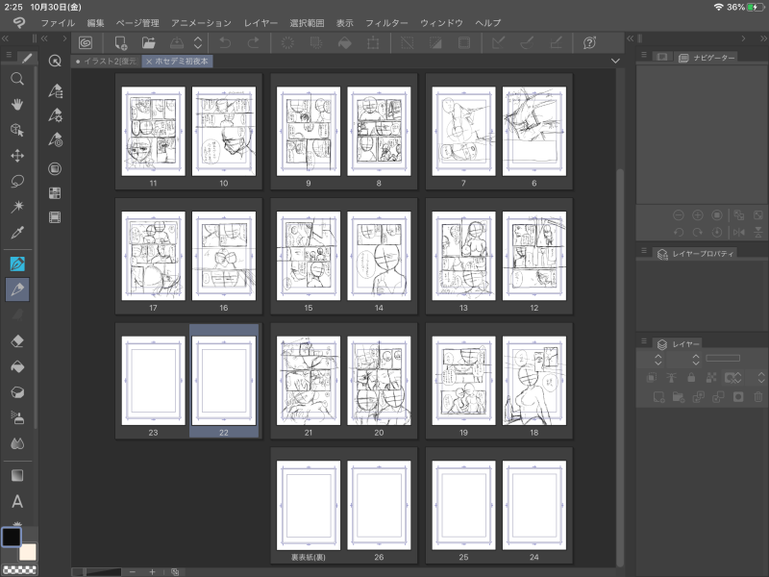Open the フィルター menu
This screenshot has height=577, width=769.
click(386, 23)
